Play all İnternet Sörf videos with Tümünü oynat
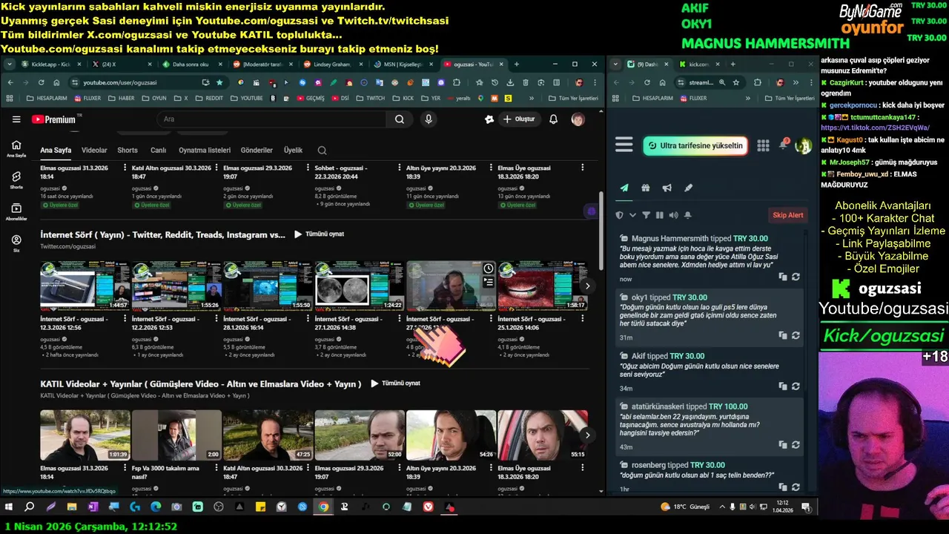The height and width of the screenshot is (534, 949). pyautogui.click(x=320, y=234)
